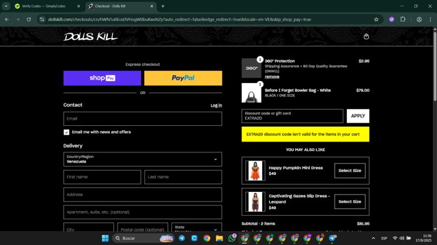Go back to the previous page

coord(7,20)
